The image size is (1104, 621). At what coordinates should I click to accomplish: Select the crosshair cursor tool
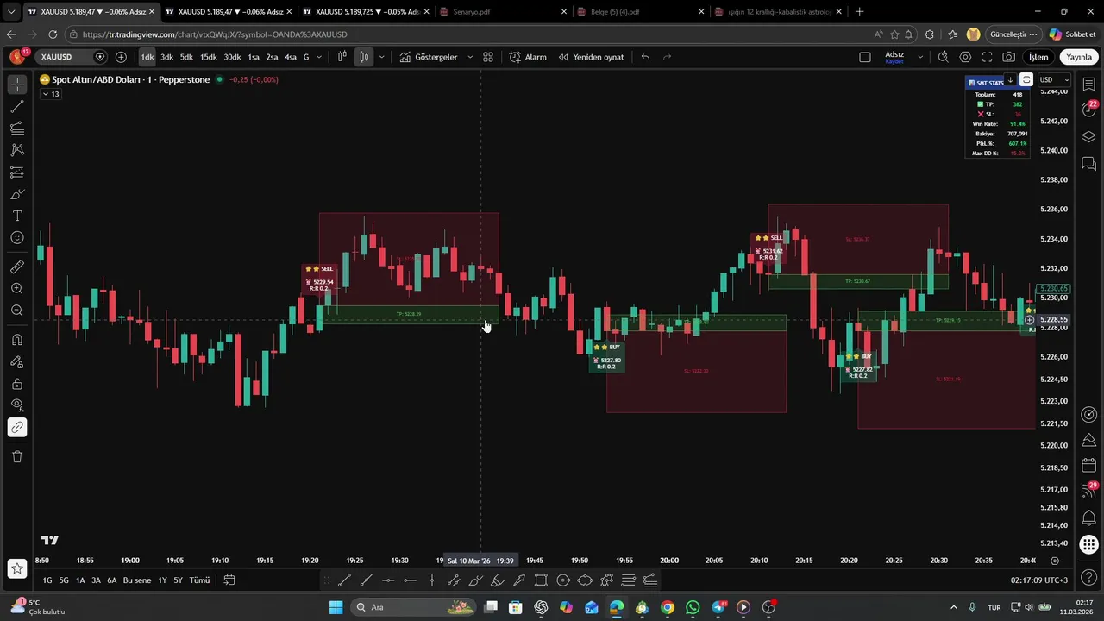[17, 85]
